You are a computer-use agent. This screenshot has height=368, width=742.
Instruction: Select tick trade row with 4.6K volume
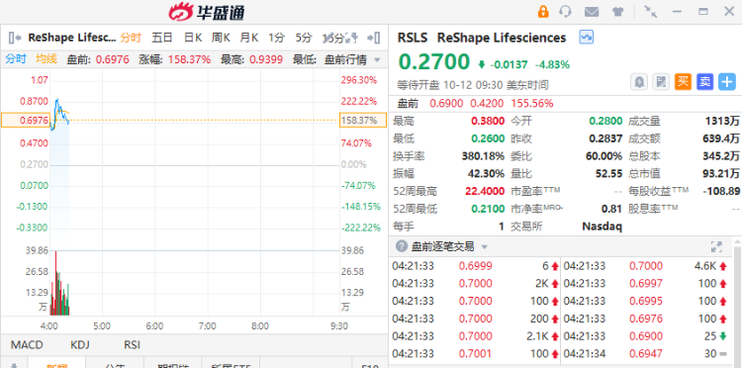point(645,266)
